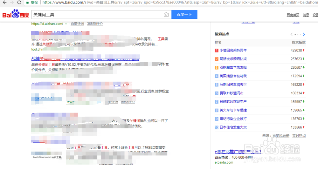Click search index value 429030
318x170 pixels.
296,50
